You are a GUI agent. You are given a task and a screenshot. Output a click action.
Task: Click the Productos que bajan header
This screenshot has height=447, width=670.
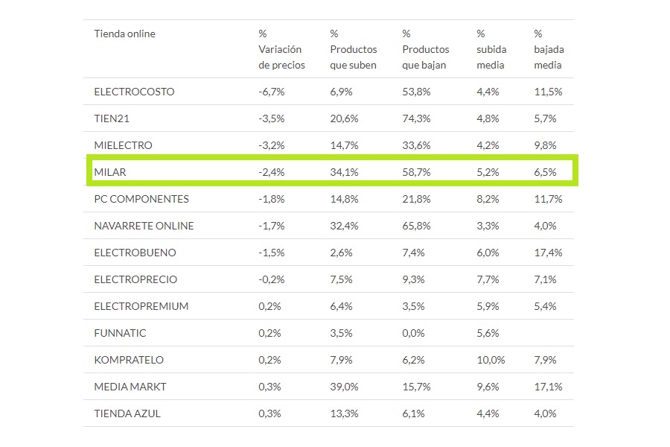point(425,49)
